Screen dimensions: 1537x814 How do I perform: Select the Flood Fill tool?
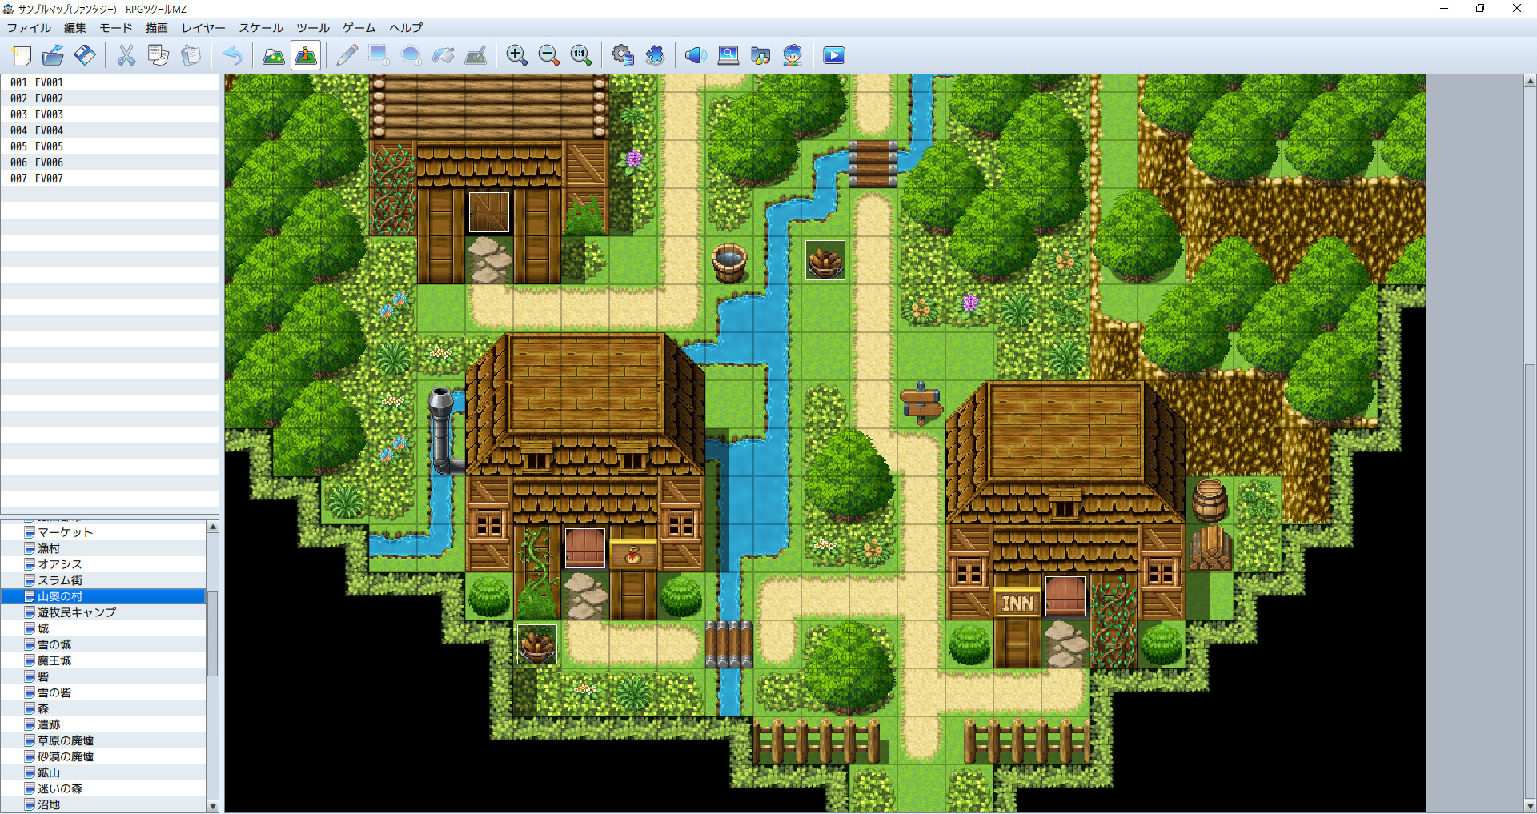[x=443, y=55]
